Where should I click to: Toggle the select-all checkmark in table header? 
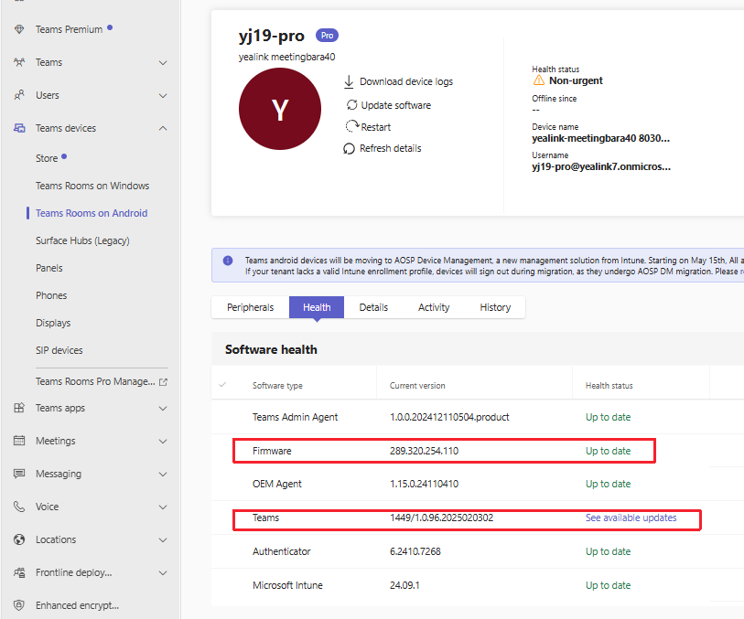coord(222,384)
